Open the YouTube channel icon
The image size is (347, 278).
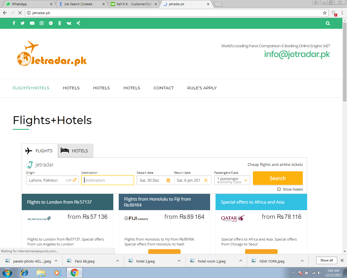tap(32, 23)
